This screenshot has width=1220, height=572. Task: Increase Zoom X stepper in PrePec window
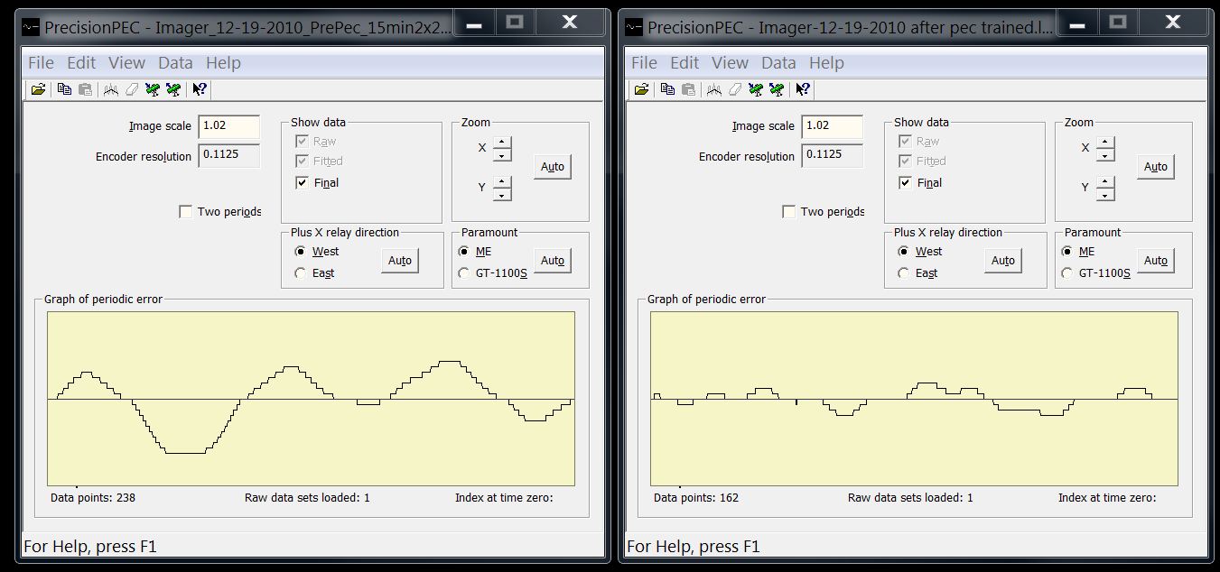tap(502, 142)
